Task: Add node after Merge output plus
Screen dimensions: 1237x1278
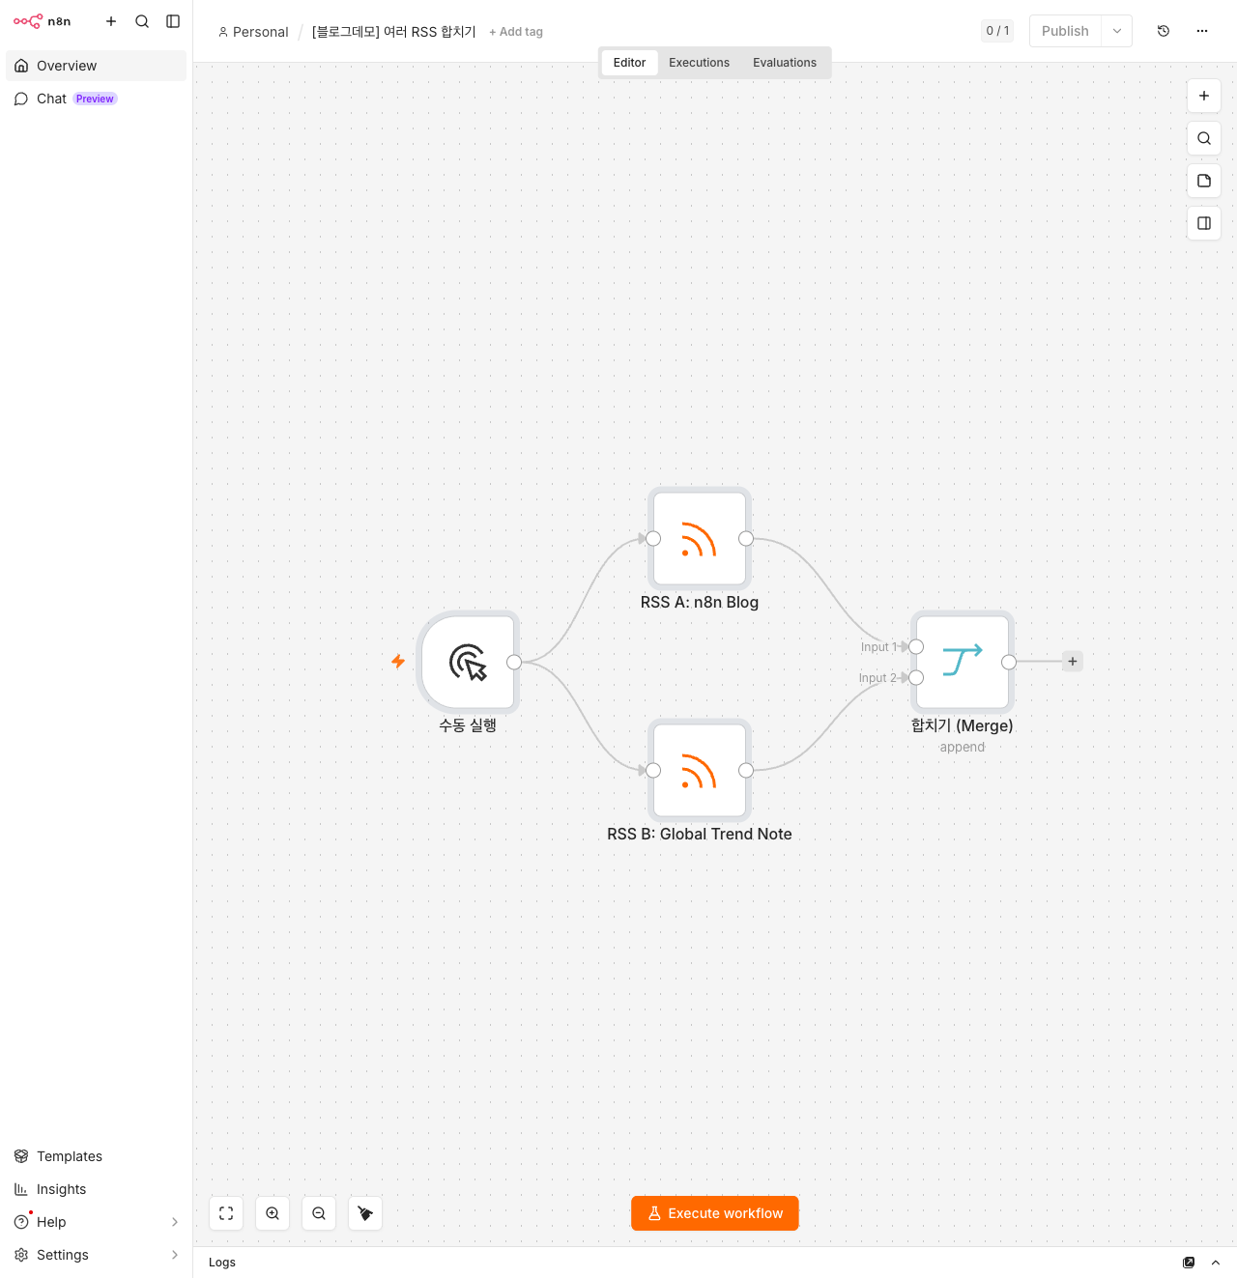Action: coord(1073,662)
